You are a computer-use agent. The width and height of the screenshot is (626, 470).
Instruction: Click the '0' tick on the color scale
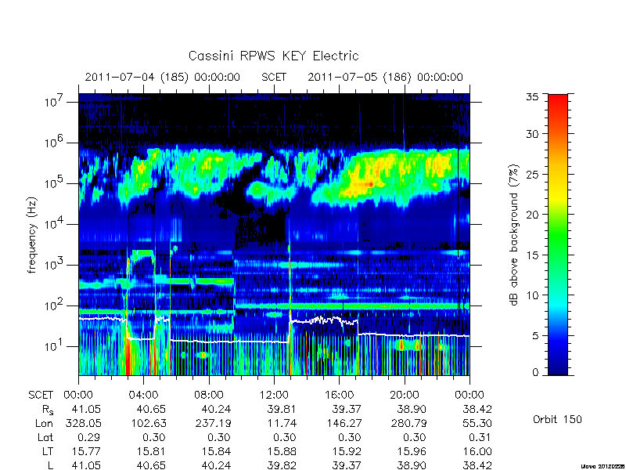(x=536, y=372)
